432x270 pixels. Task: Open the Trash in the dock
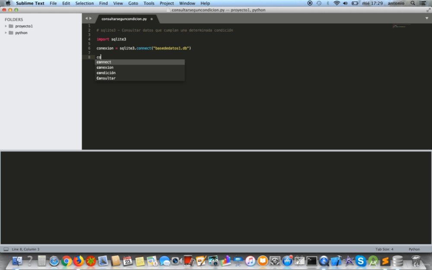click(416, 261)
